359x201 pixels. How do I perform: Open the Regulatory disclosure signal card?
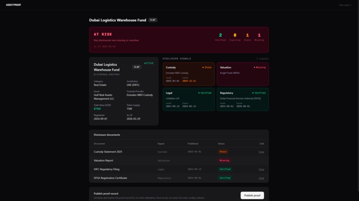243,99
